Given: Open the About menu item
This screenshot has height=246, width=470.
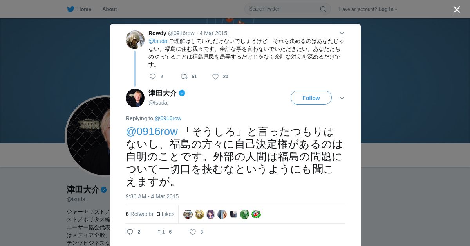Looking at the screenshot, I should pos(110,9).
